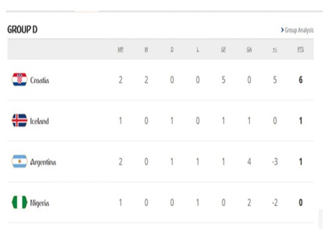
Task: Click the W column header
Action: (146, 49)
